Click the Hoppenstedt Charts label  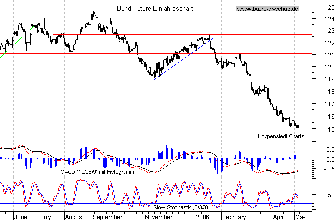(x=281, y=136)
